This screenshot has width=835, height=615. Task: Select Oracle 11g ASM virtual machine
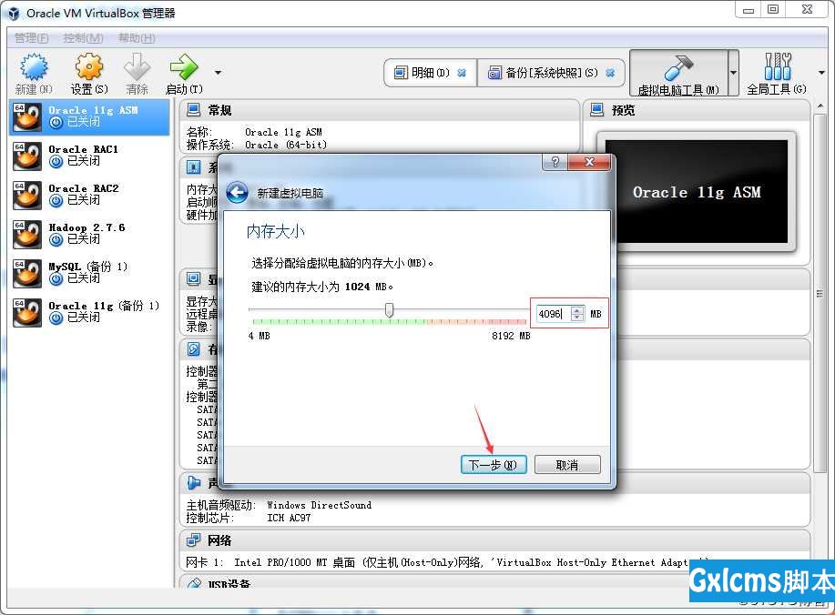[89, 116]
